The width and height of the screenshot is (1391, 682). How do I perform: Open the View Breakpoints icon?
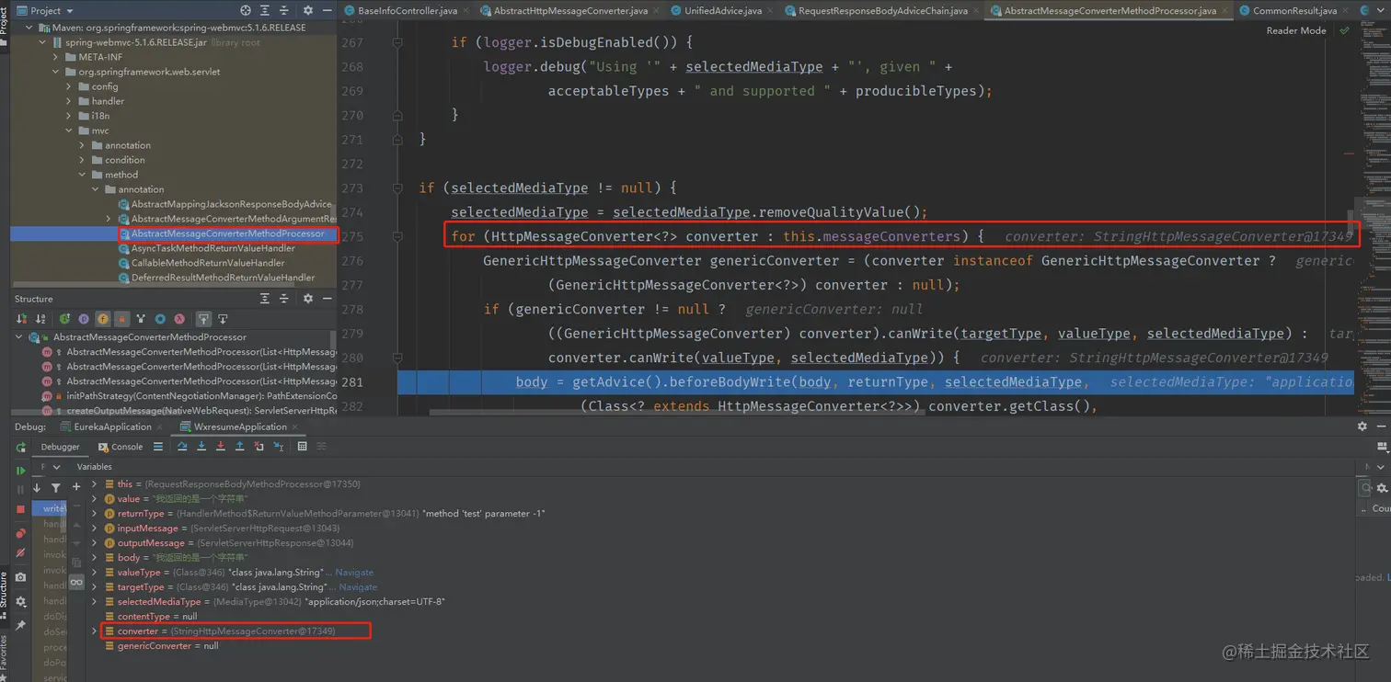20,532
